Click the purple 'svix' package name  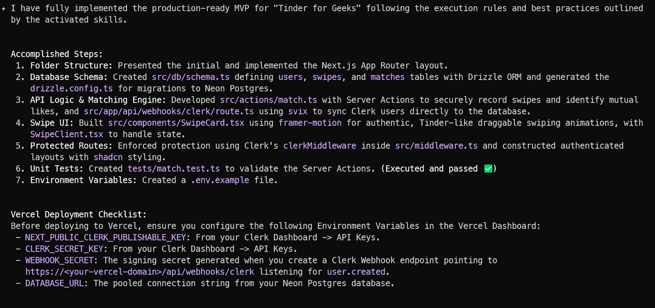pyautogui.click(x=298, y=111)
